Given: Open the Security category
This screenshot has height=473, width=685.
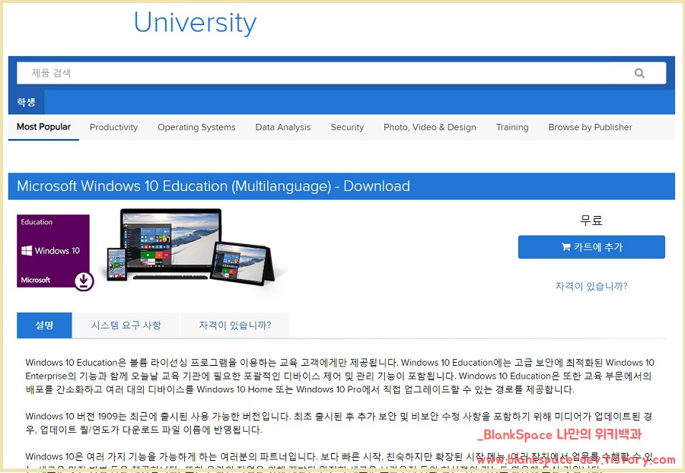Looking at the screenshot, I should point(347,128).
